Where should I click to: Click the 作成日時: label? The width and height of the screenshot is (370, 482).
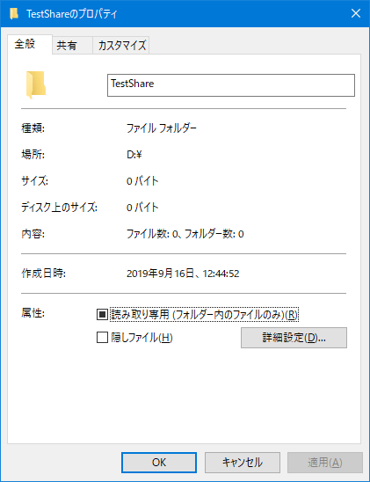[x=43, y=274]
